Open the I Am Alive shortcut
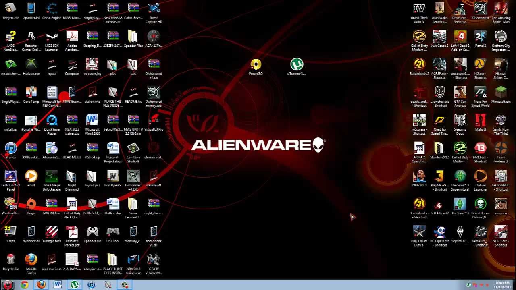The width and height of the screenshot is (516, 290). pyautogui.click(x=480, y=236)
